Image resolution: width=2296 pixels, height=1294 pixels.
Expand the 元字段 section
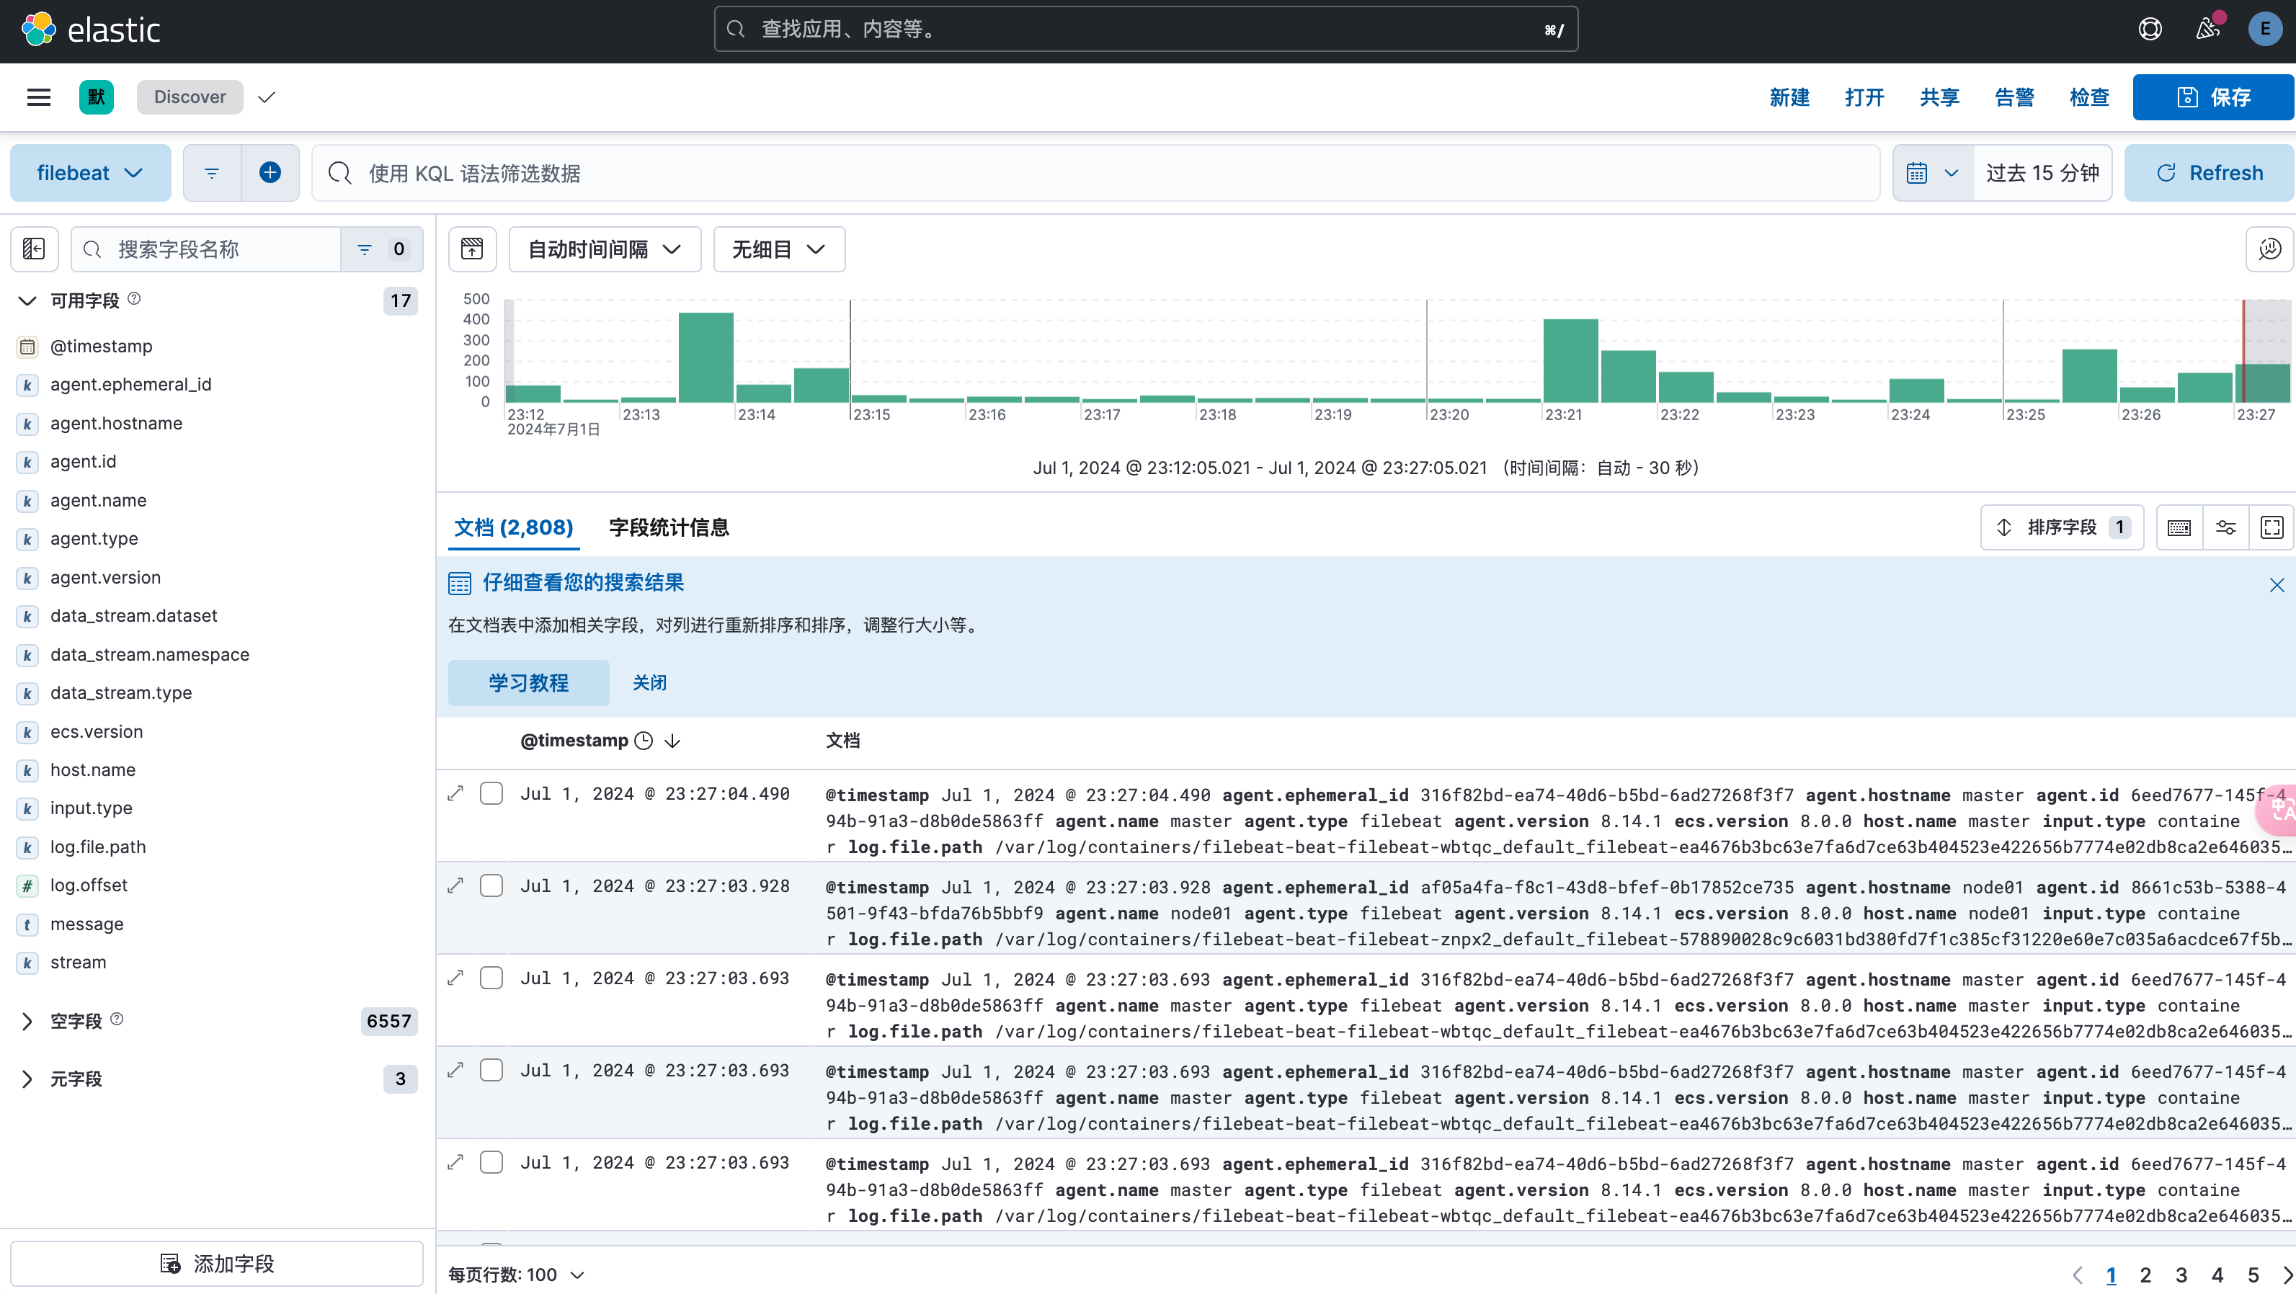27,1079
